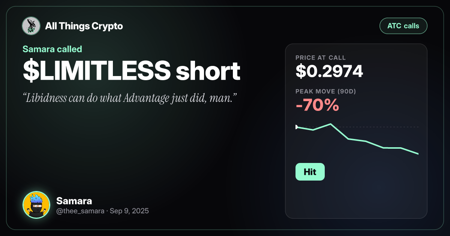Click the Sep 9, 2025 date
The image size is (450, 236).
point(130,211)
